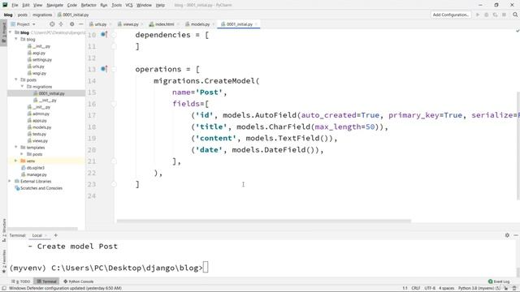Click migrations in the breadcrumb bar
The height and width of the screenshot is (292, 520).
[x=42, y=15]
